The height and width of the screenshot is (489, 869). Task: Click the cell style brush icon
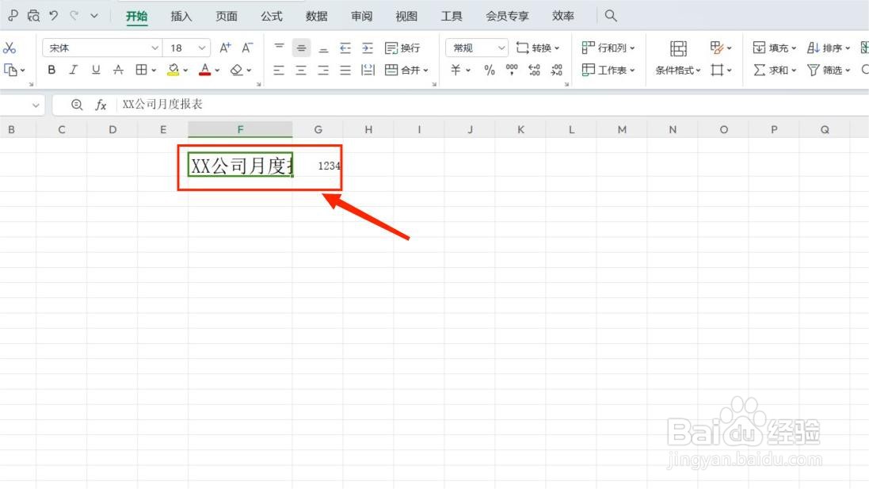[x=717, y=48]
